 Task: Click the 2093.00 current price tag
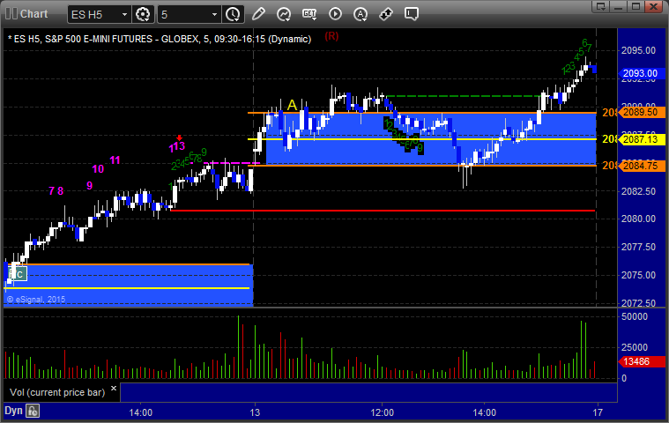pos(642,73)
